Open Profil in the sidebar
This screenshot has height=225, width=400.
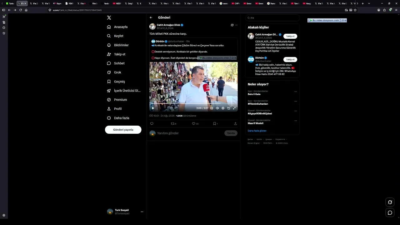coord(114,109)
